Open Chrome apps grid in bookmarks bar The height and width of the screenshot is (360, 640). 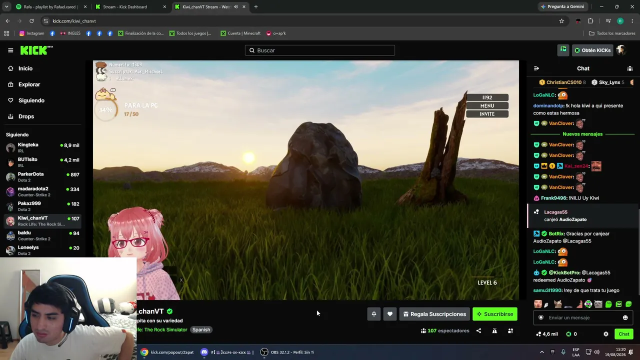(x=6, y=33)
